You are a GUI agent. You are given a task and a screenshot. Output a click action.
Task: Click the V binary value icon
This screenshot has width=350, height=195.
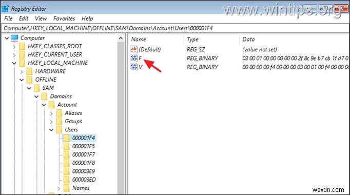(x=134, y=67)
